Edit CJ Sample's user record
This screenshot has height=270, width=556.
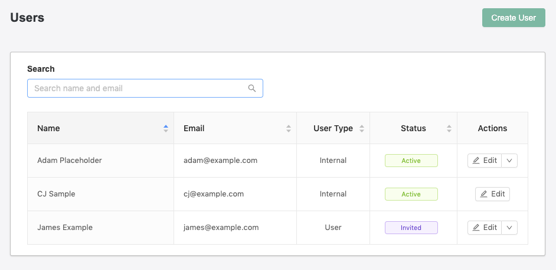pyautogui.click(x=492, y=194)
